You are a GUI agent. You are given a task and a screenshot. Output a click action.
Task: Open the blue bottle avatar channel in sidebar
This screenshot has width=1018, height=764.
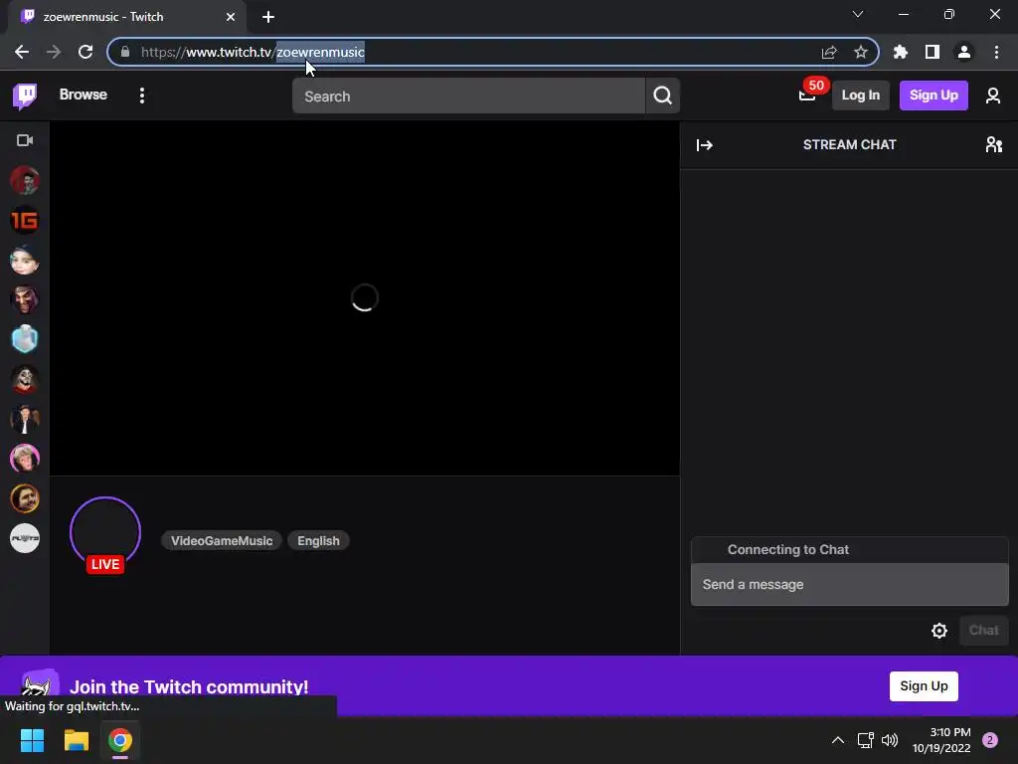coord(25,339)
